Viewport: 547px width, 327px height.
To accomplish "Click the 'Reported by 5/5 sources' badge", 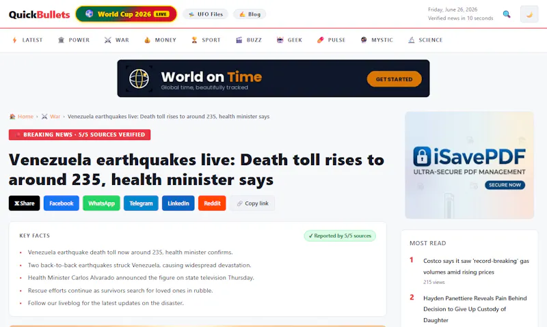I will click(340, 236).
